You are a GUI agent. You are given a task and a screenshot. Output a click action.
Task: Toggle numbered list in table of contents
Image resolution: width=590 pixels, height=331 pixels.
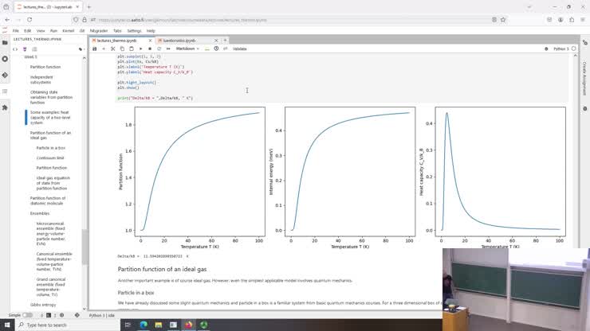[34, 49]
